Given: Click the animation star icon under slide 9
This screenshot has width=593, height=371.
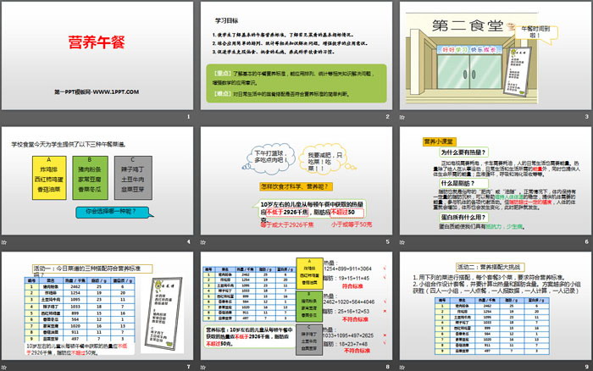Looking at the screenshot, I should [x=402, y=367].
